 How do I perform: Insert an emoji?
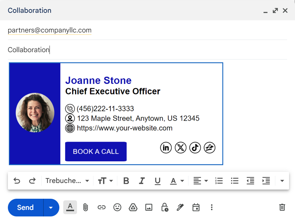click(117, 207)
